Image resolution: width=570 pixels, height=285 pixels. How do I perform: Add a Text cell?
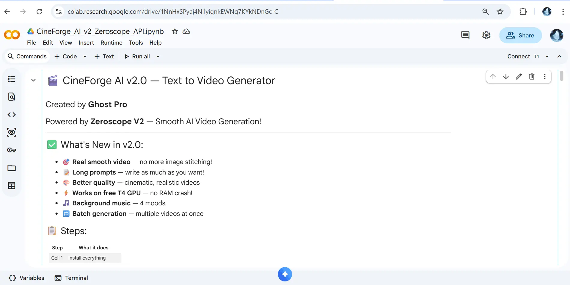coord(104,57)
